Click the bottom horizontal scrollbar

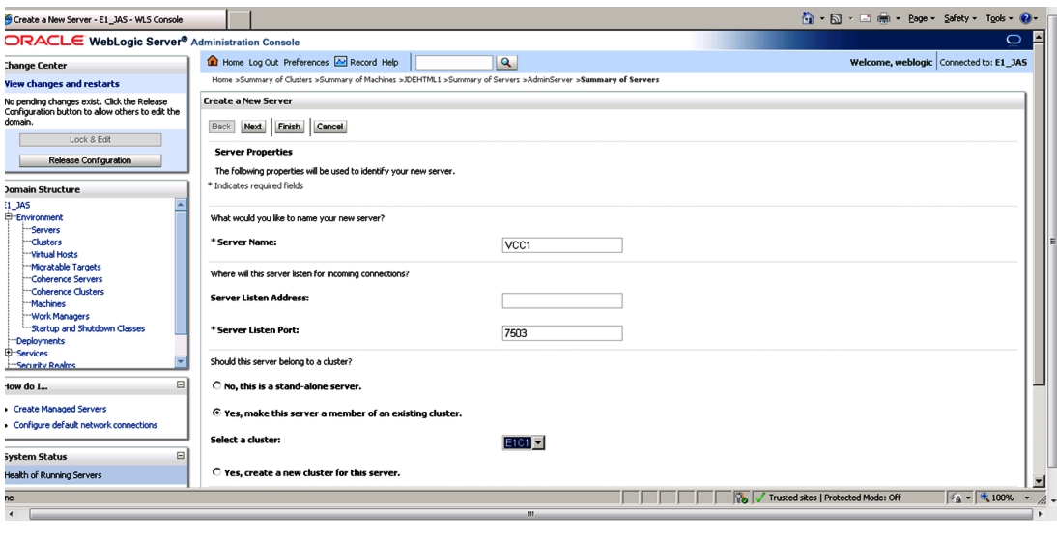[529, 514]
